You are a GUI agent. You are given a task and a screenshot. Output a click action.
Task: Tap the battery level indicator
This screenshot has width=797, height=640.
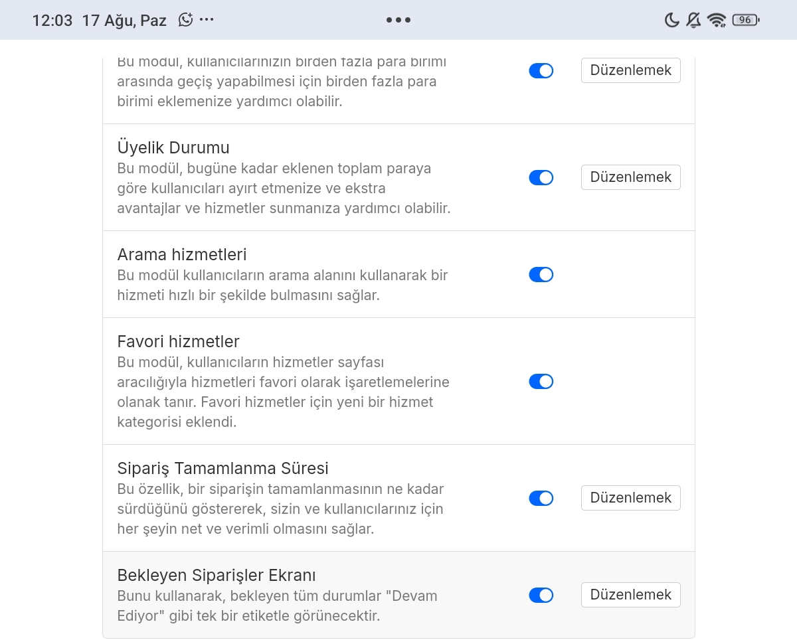[x=746, y=20]
